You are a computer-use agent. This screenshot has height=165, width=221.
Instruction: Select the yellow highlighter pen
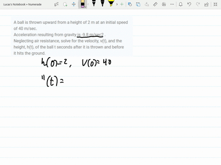(111, 3)
